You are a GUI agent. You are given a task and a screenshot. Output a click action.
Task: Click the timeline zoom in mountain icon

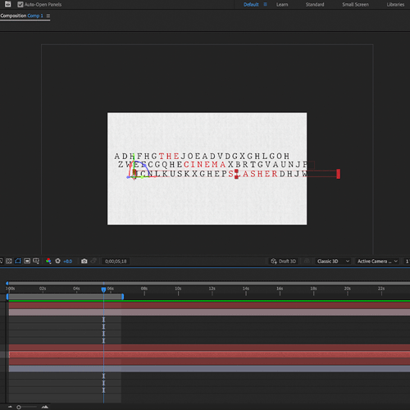tap(45, 407)
